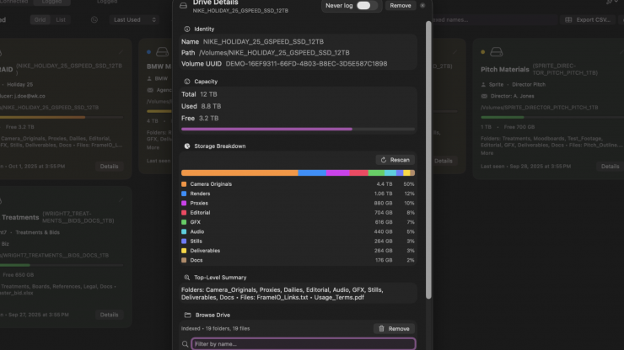Viewport: 624px width, 350px height.
Task: Click the green swatch beside GFX
Action: [184, 222]
